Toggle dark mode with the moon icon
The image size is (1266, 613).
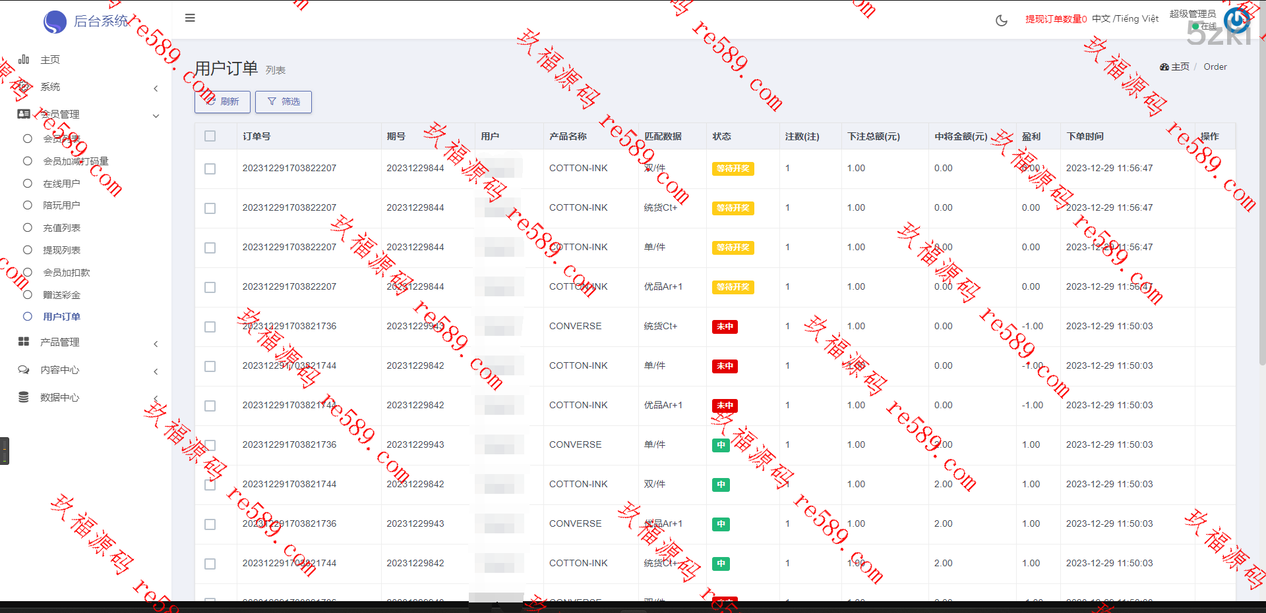(x=1001, y=20)
